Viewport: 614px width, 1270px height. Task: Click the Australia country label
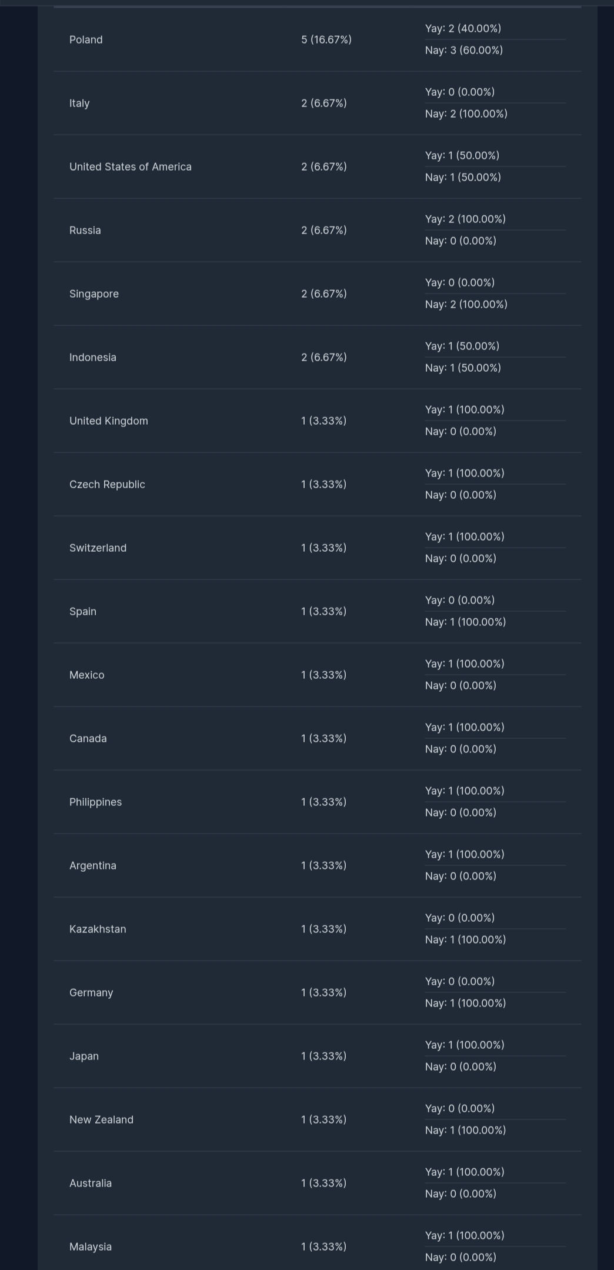(91, 1183)
